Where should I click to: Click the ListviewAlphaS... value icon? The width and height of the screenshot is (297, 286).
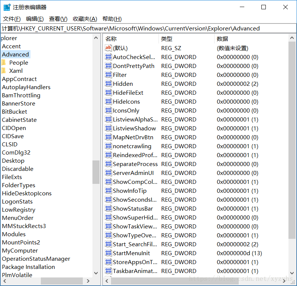108,119
